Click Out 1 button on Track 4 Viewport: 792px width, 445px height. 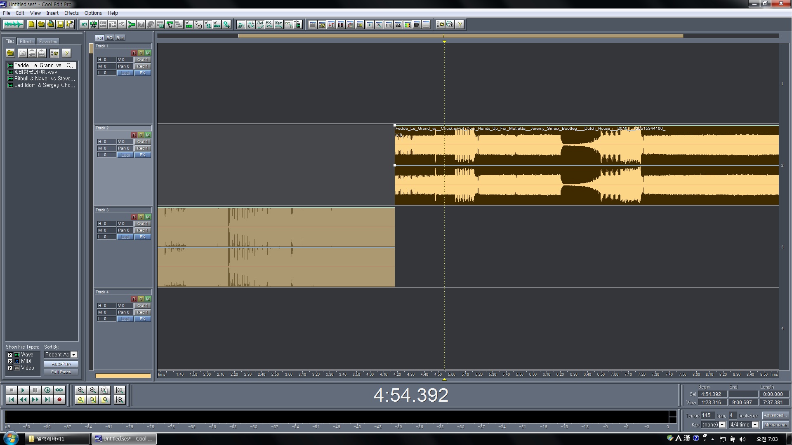143,305
